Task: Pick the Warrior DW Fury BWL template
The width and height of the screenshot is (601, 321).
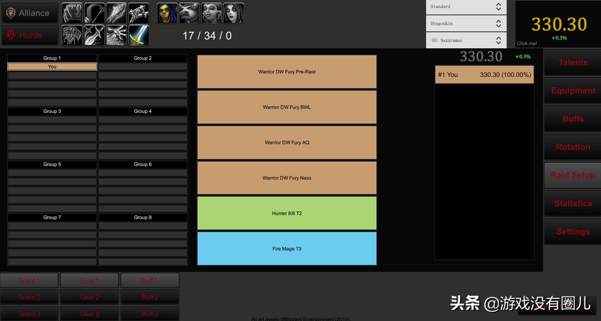Action: coord(287,107)
